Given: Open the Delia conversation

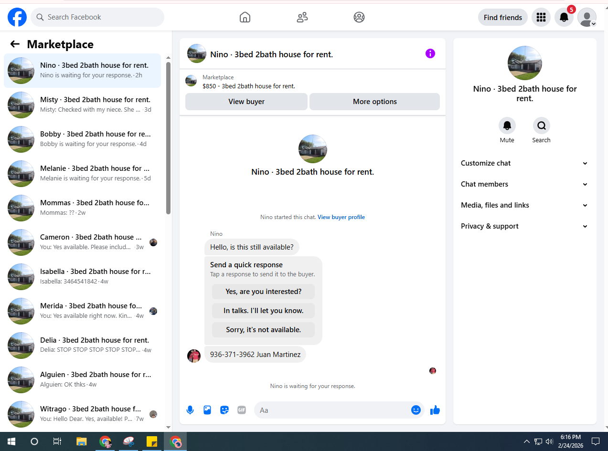Looking at the screenshot, I should [82, 346].
